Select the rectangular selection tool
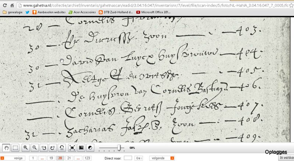 coord(15,148)
